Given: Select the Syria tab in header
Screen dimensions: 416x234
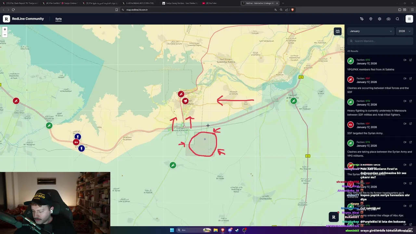Looking at the screenshot, I should click(x=58, y=19).
